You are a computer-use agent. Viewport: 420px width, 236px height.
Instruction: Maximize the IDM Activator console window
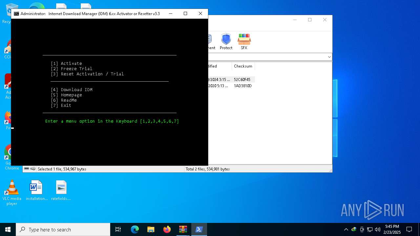click(x=185, y=14)
